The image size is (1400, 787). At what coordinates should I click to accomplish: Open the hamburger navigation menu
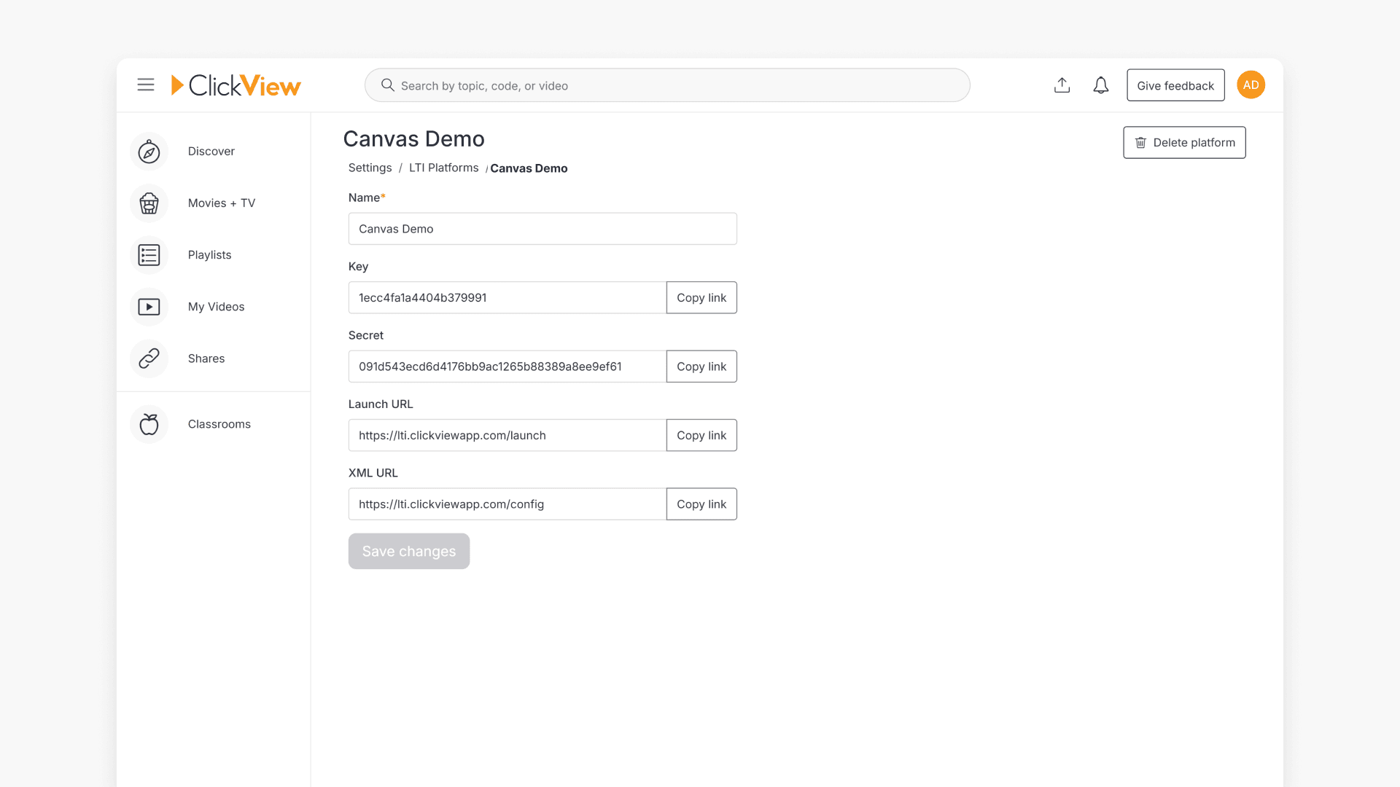pyautogui.click(x=146, y=85)
